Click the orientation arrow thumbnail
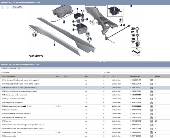170x138 pixels. (x=136, y=51)
